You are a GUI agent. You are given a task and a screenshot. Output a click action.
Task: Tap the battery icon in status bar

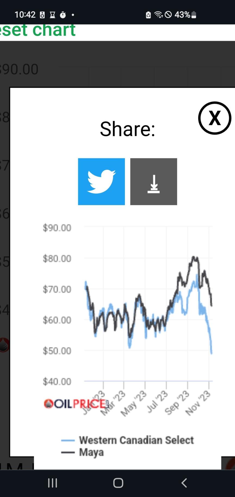(x=194, y=15)
